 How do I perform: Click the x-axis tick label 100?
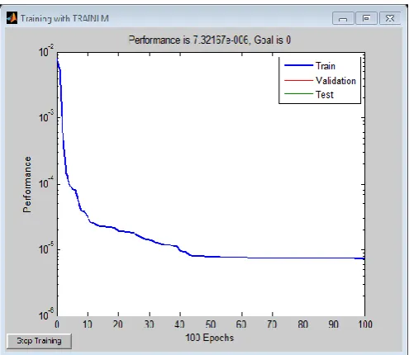click(365, 324)
